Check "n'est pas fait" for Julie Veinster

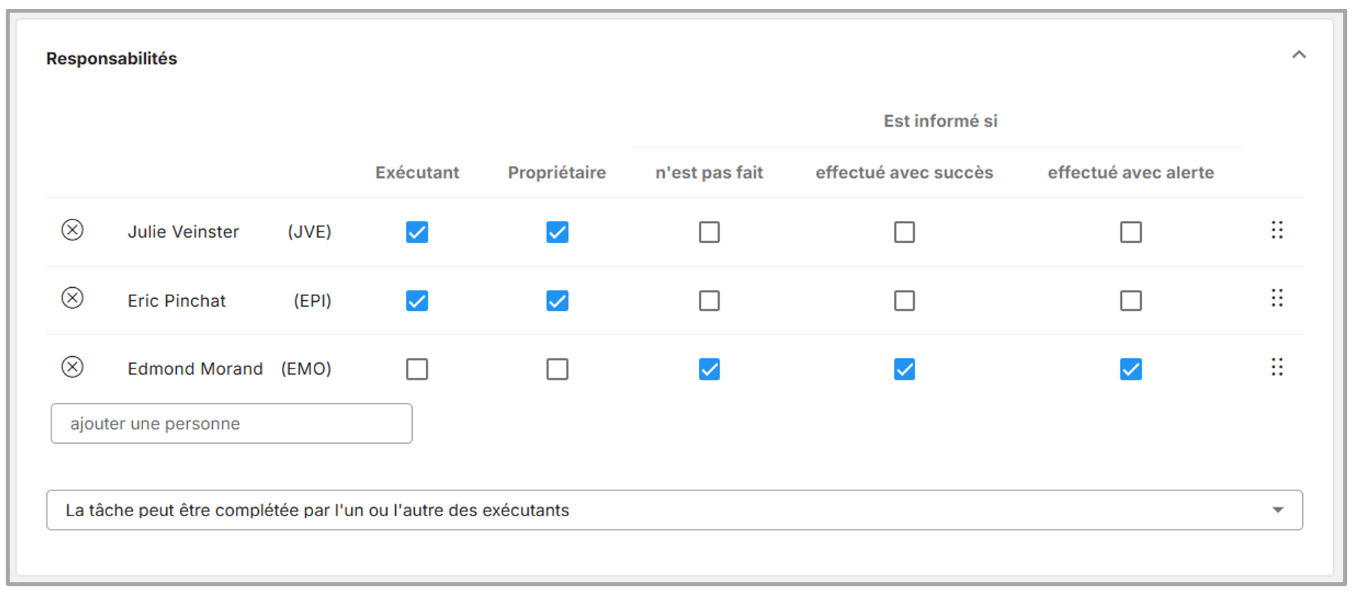(x=709, y=232)
